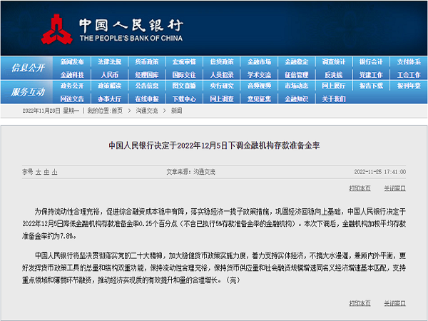
Task: Open 政务公开 in service menu
Action: coord(72,86)
